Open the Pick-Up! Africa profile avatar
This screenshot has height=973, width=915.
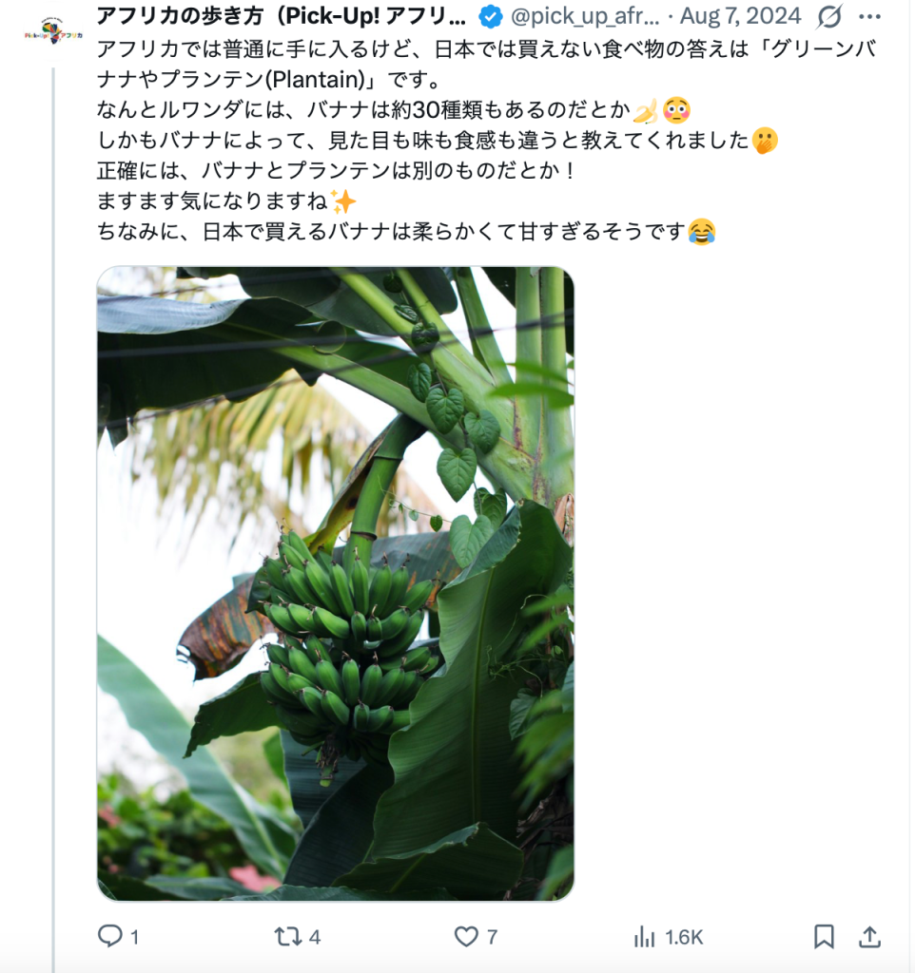tap(53, 33)
